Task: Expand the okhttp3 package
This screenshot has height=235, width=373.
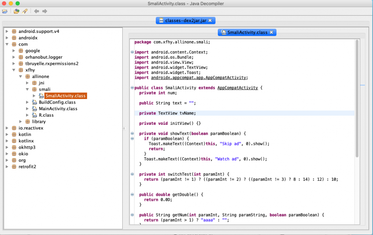Action: (x=7, y=147)
